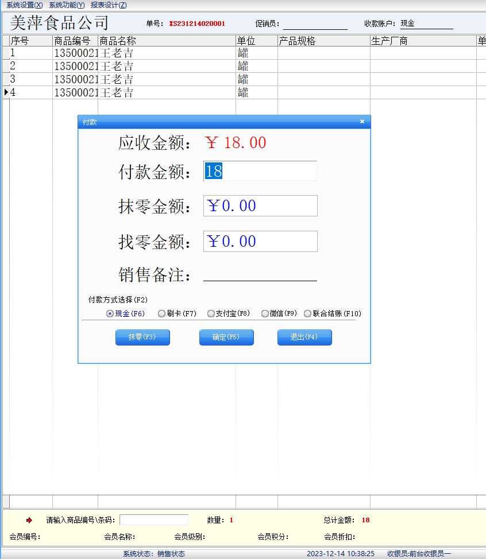This screenshot has height=559, width=486.
Task: Click the 退出(F4) button
Action: 304,337
